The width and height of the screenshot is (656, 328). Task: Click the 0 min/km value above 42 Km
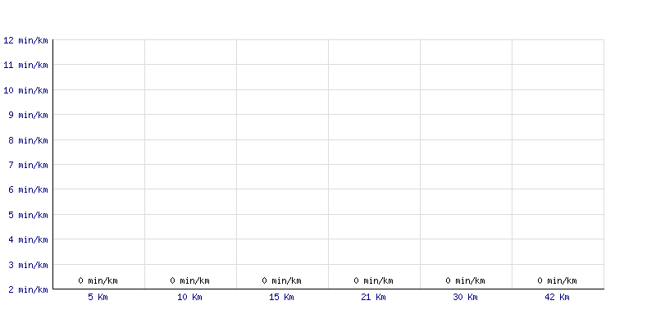[557, 280]
